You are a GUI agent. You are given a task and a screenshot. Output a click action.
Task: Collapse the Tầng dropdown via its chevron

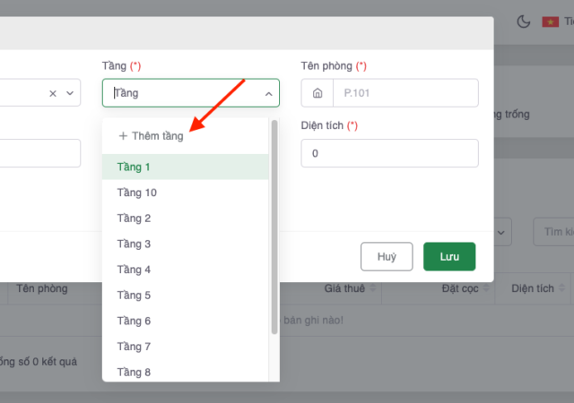coord(268,93)
